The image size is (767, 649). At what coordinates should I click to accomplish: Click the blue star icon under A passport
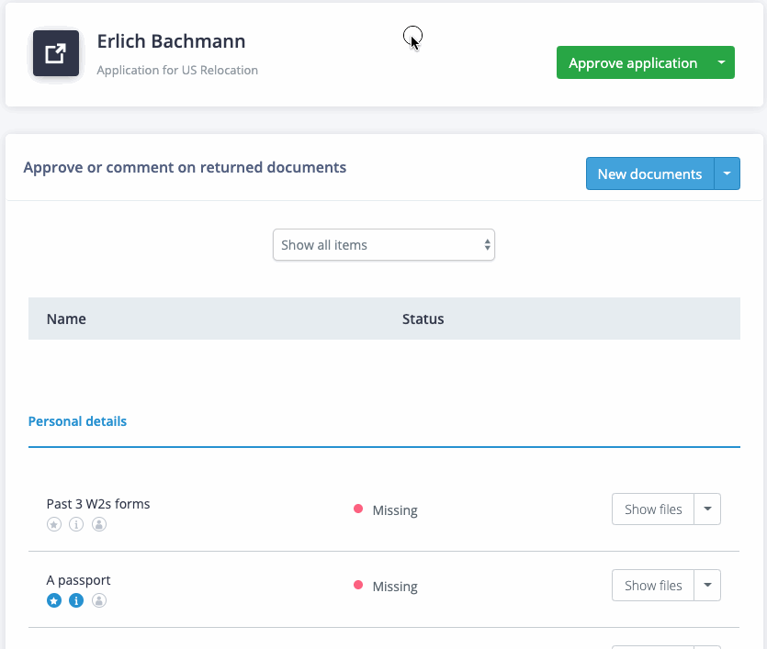click(54, 600)
